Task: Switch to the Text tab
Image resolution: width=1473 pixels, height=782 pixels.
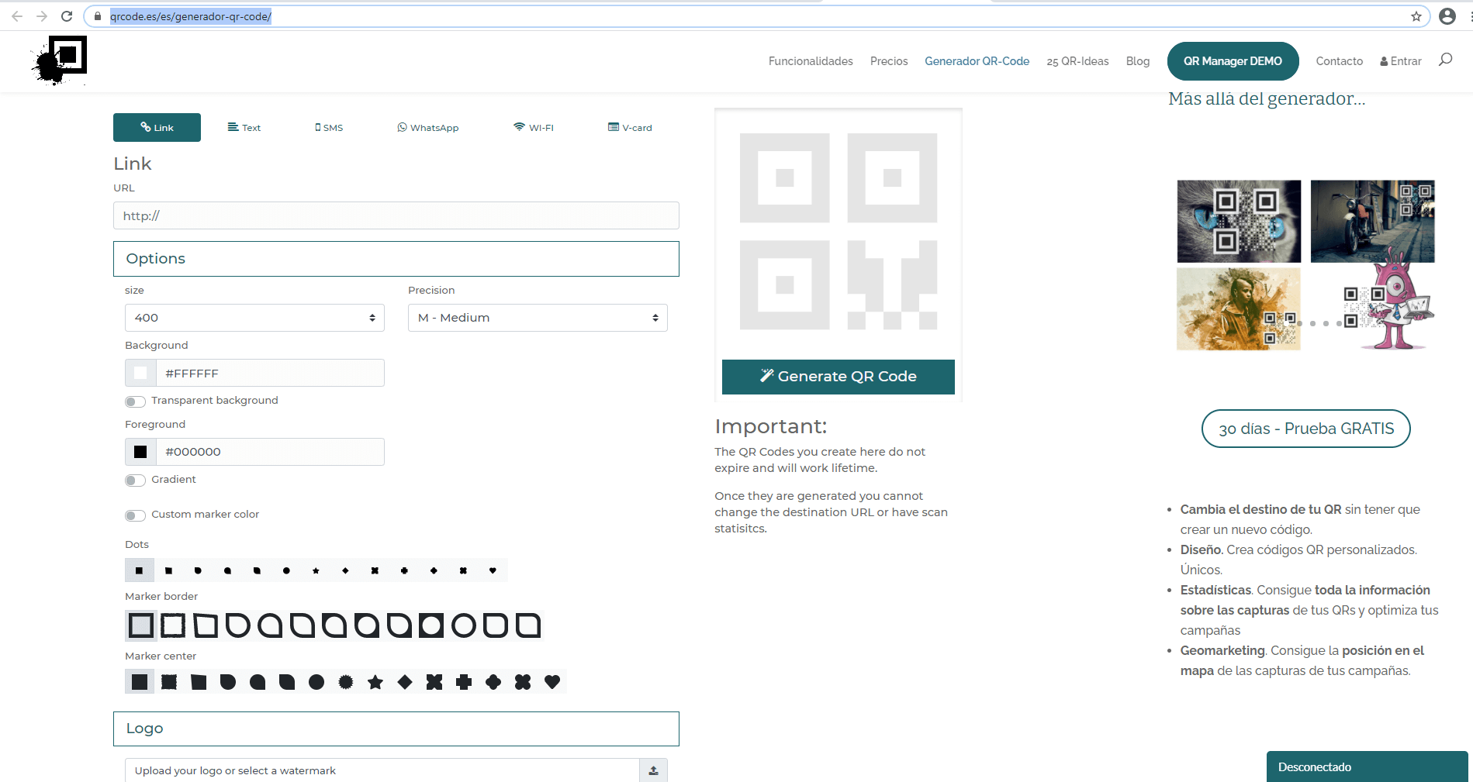Action: point(244,127)
